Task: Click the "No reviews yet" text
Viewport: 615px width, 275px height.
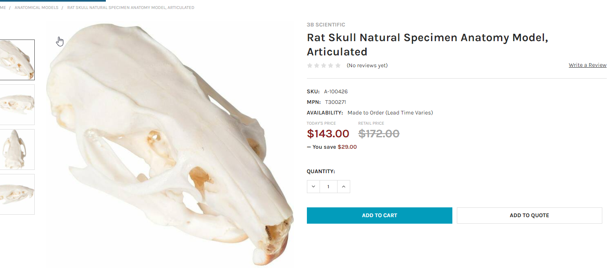Action: [367, 66]
